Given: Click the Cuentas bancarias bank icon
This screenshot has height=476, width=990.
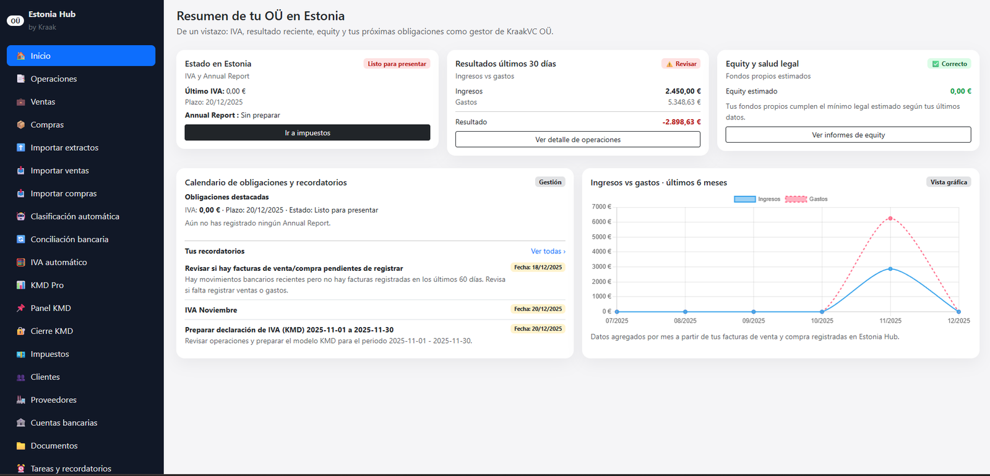Looking at the screenshot, I should pos(21,422).
